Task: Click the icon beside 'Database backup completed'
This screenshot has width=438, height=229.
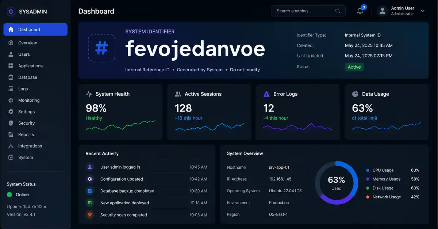Action: click(89, 191)
